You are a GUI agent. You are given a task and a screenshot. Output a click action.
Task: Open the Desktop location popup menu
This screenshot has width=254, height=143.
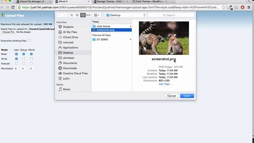click(126, 15)
